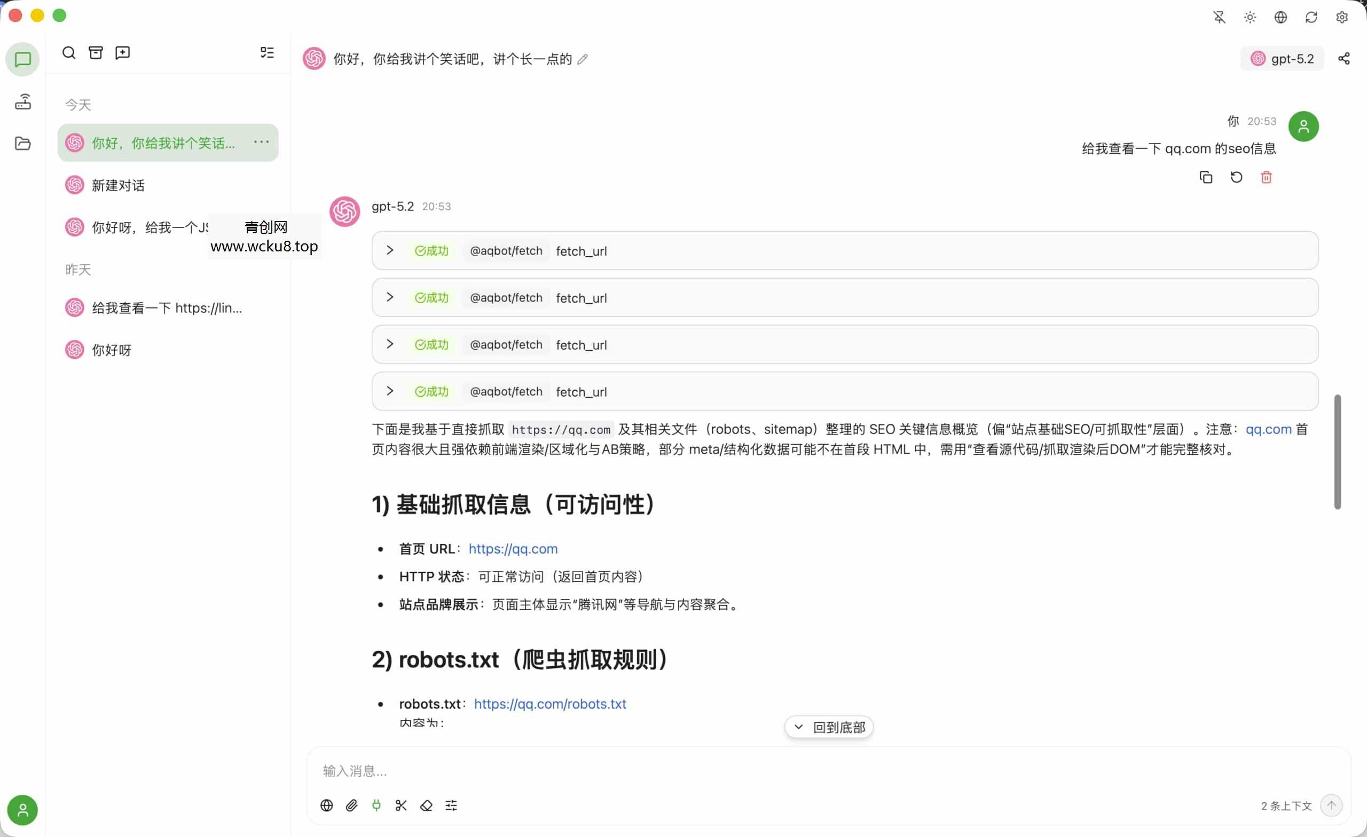Click the archive icon in the sidebar
Viewport: 1367px width, 837px height.
tap(96, 53)
